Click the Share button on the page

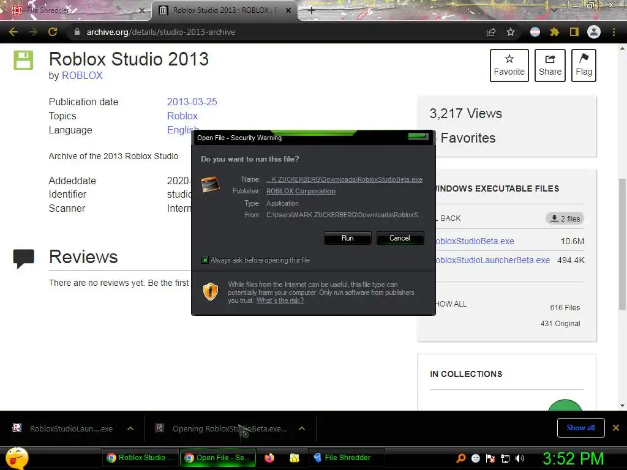[550, 65]
